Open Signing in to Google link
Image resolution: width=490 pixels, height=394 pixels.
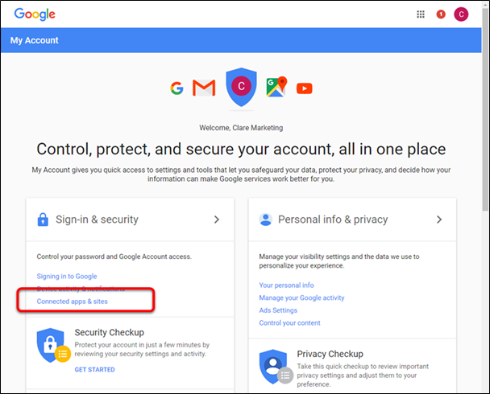(67, 276)
